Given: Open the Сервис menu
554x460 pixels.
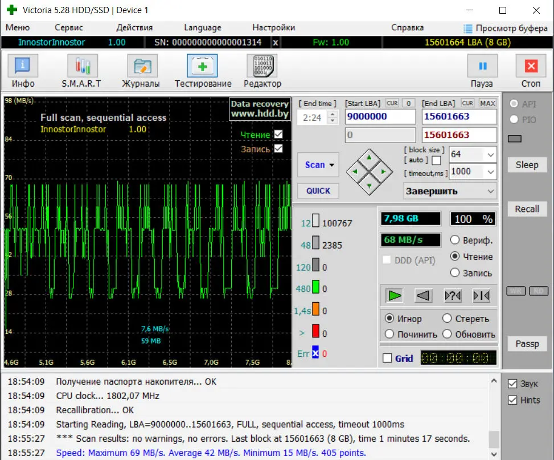Looking at the screenshot, I should pyautogui.click(x=69, y=27).
